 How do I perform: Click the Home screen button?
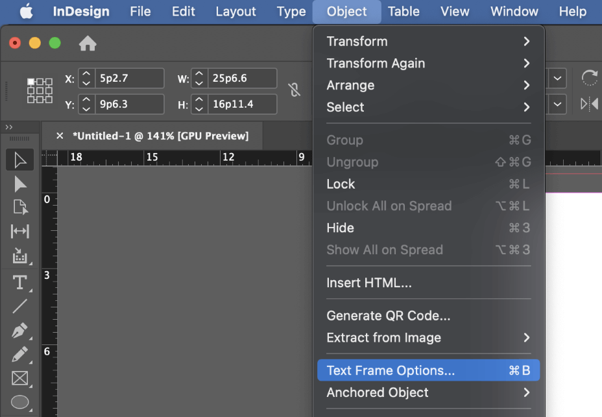click(88, 43)
